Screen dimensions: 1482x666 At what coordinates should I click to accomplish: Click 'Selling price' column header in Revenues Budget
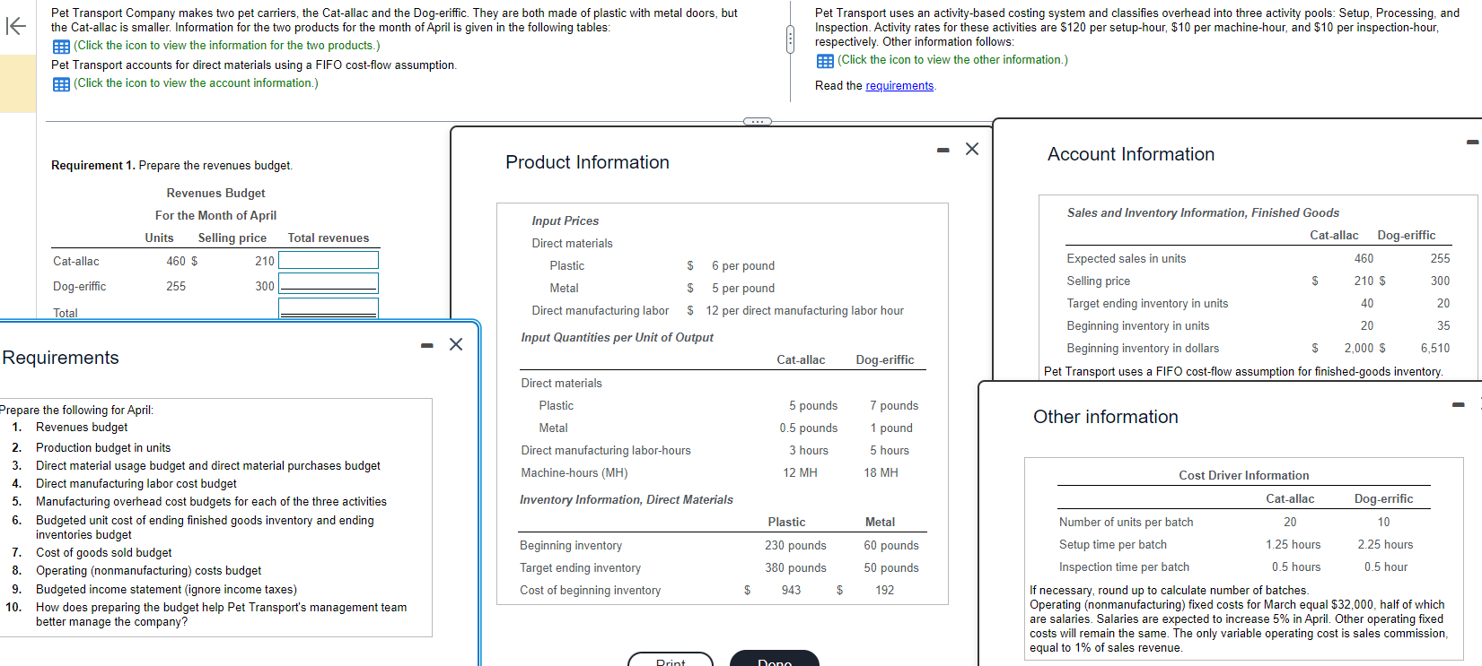click(x=232, y=238)
